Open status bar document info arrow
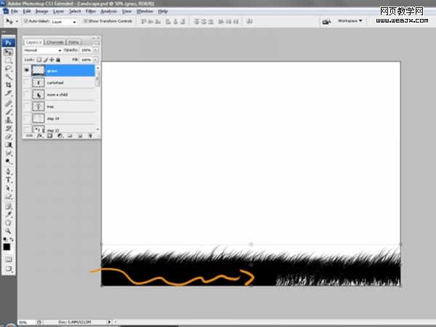Image resolution: width=436 pixels, height=327 pixels. [109, 322]
